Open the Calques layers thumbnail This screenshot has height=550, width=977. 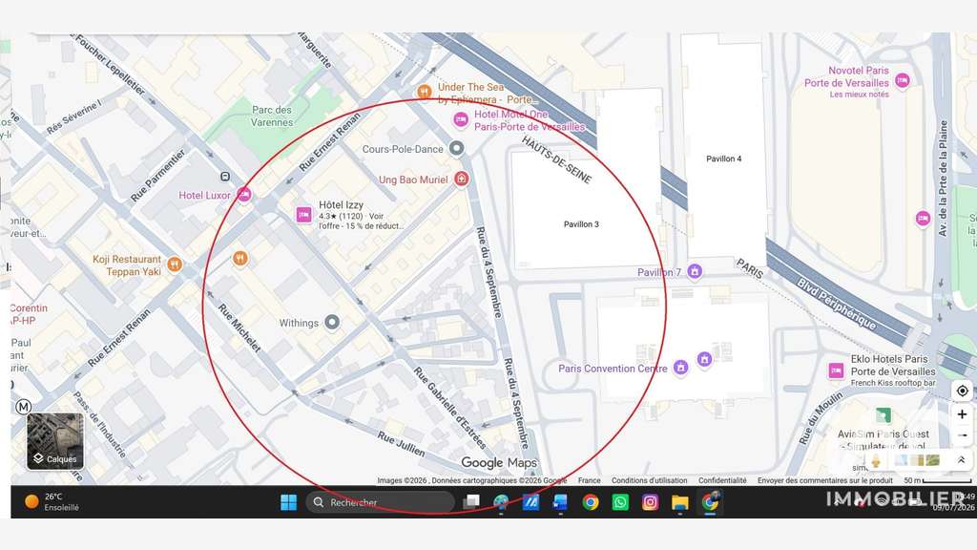click(x=54, y=441)
